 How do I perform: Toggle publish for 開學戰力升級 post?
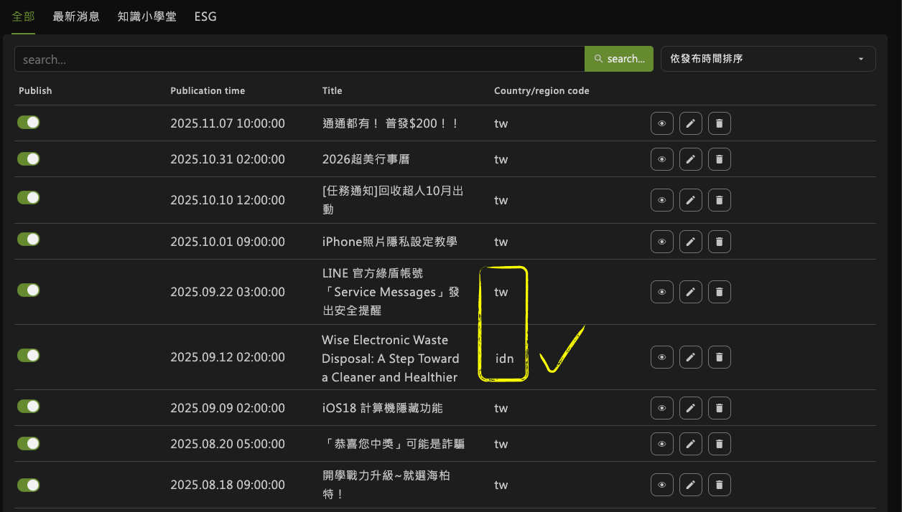[x=29, y=485]
